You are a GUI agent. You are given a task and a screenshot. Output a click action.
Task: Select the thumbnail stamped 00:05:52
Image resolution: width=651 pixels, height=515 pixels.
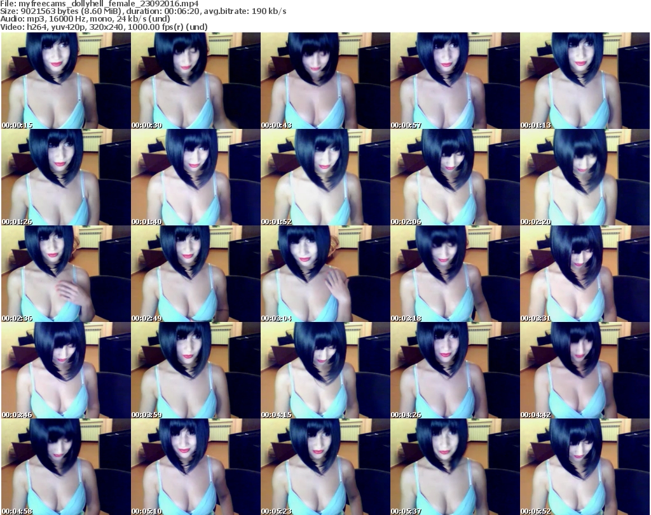tap(585, 467)
